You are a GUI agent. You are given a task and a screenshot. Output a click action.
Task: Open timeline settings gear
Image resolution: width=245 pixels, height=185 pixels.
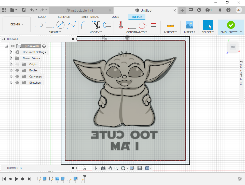tap(240, 179)
